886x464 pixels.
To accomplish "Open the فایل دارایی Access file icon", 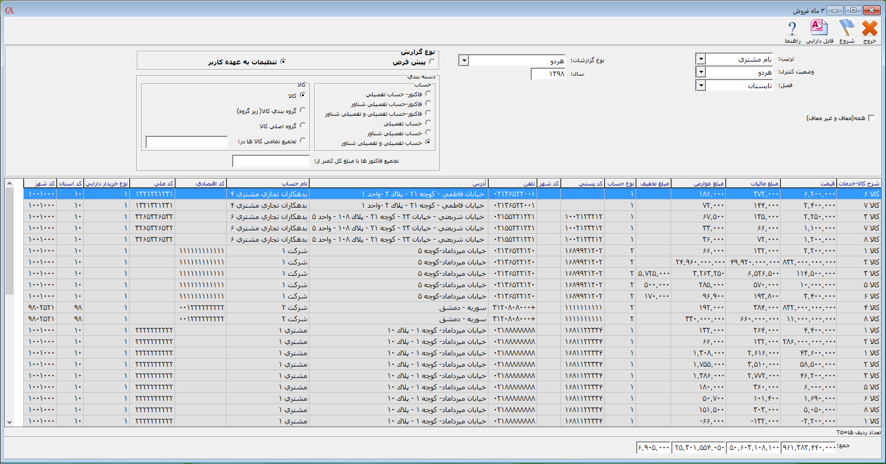I will point(819,28).
